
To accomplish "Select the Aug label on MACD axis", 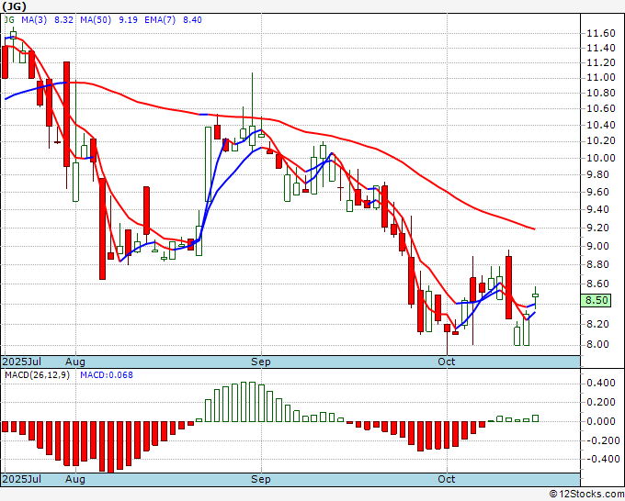I will click(x=75, y=479).
